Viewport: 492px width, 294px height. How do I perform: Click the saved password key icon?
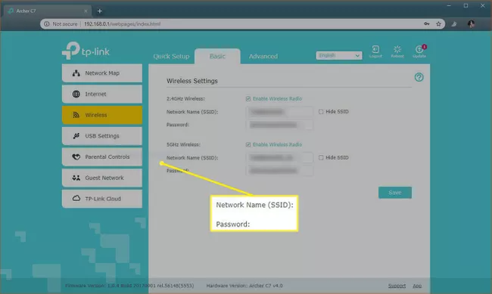pyautogui.click(x=427, y=24)
